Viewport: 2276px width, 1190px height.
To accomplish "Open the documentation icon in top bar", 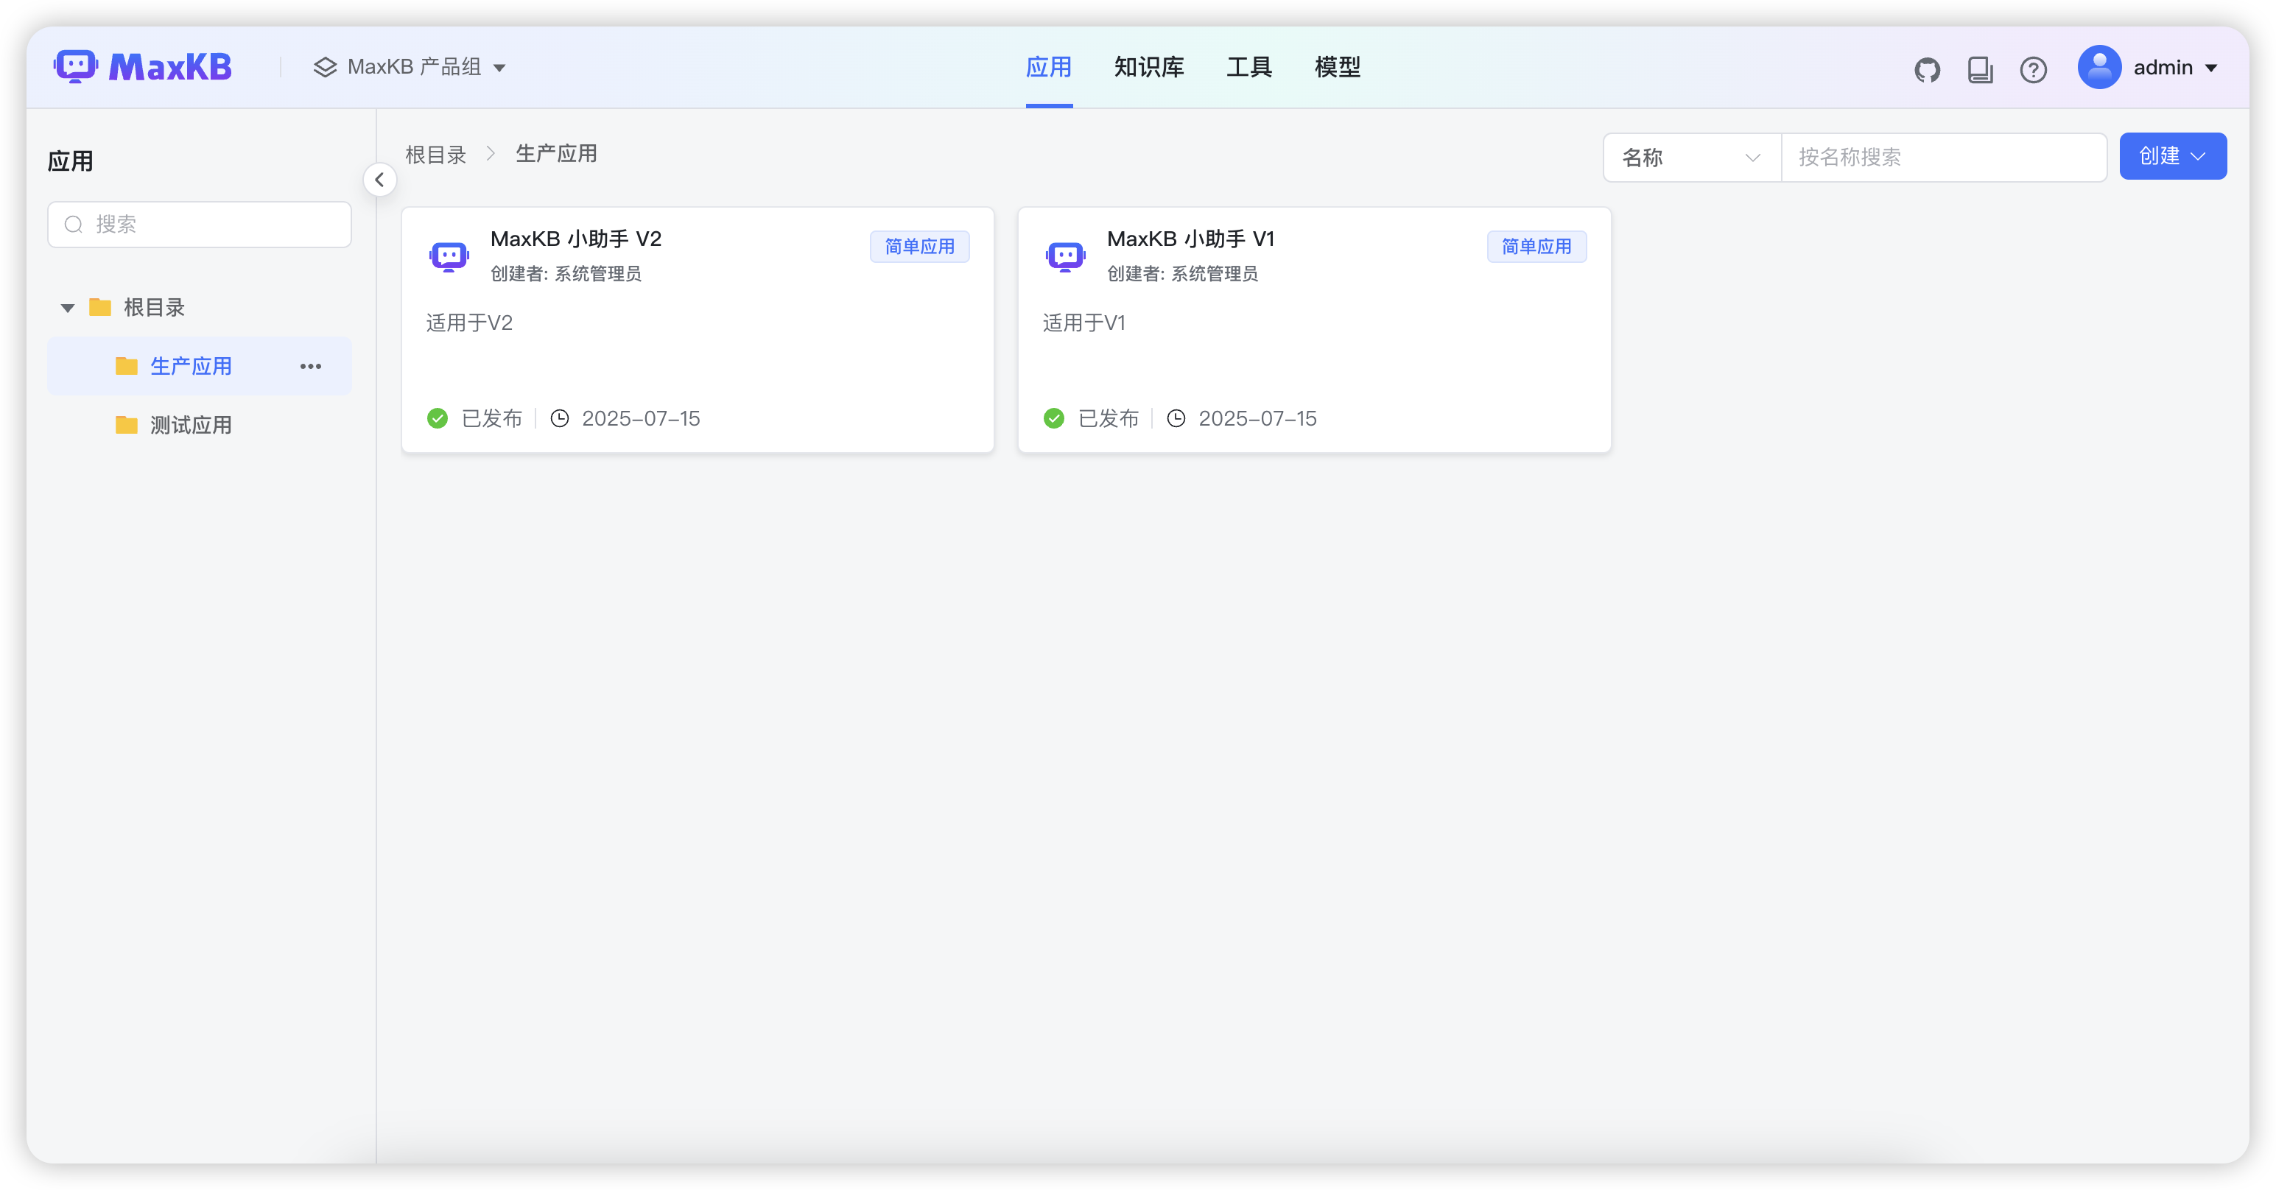I will click(1980, 69).
